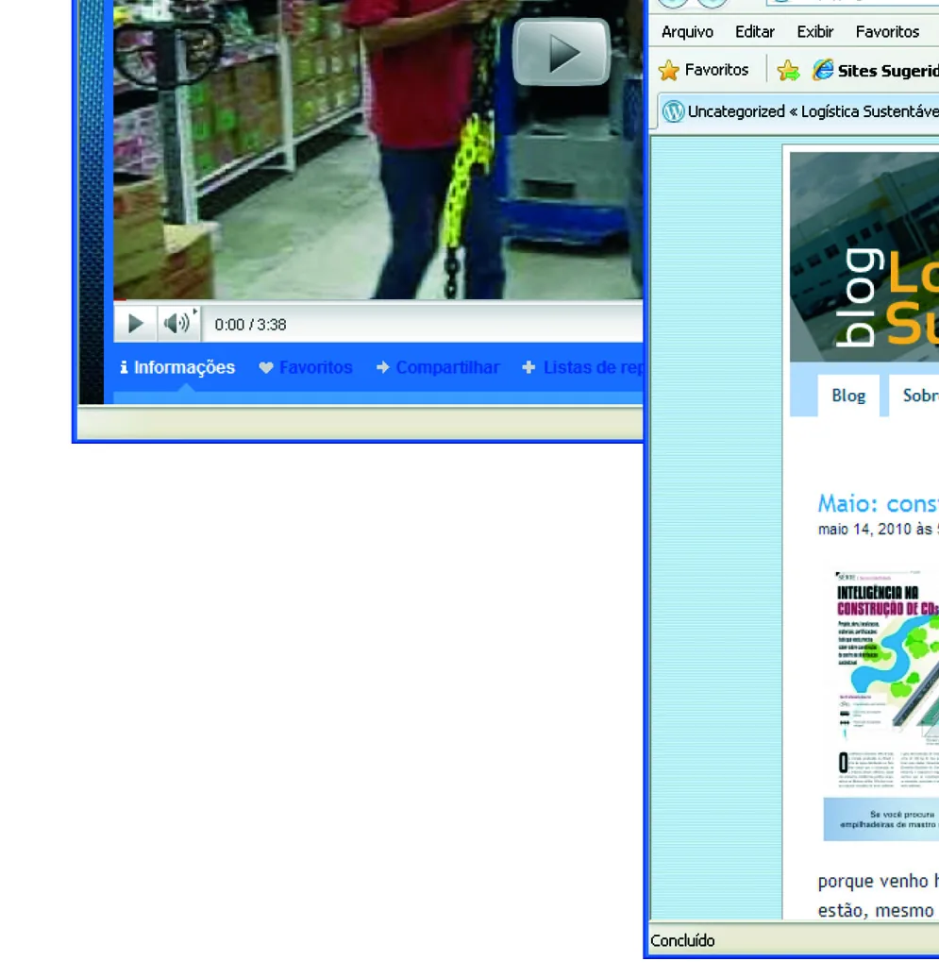Open the Listas de rep link
The image size is (939, 978).
click(x=593, y=367)
